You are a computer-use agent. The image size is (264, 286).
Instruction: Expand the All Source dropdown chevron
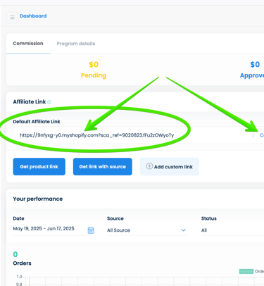pos(184,230)
